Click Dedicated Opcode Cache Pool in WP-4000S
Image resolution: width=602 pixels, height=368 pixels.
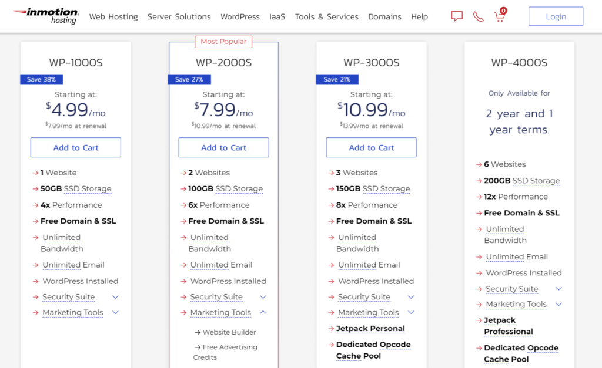521,353
